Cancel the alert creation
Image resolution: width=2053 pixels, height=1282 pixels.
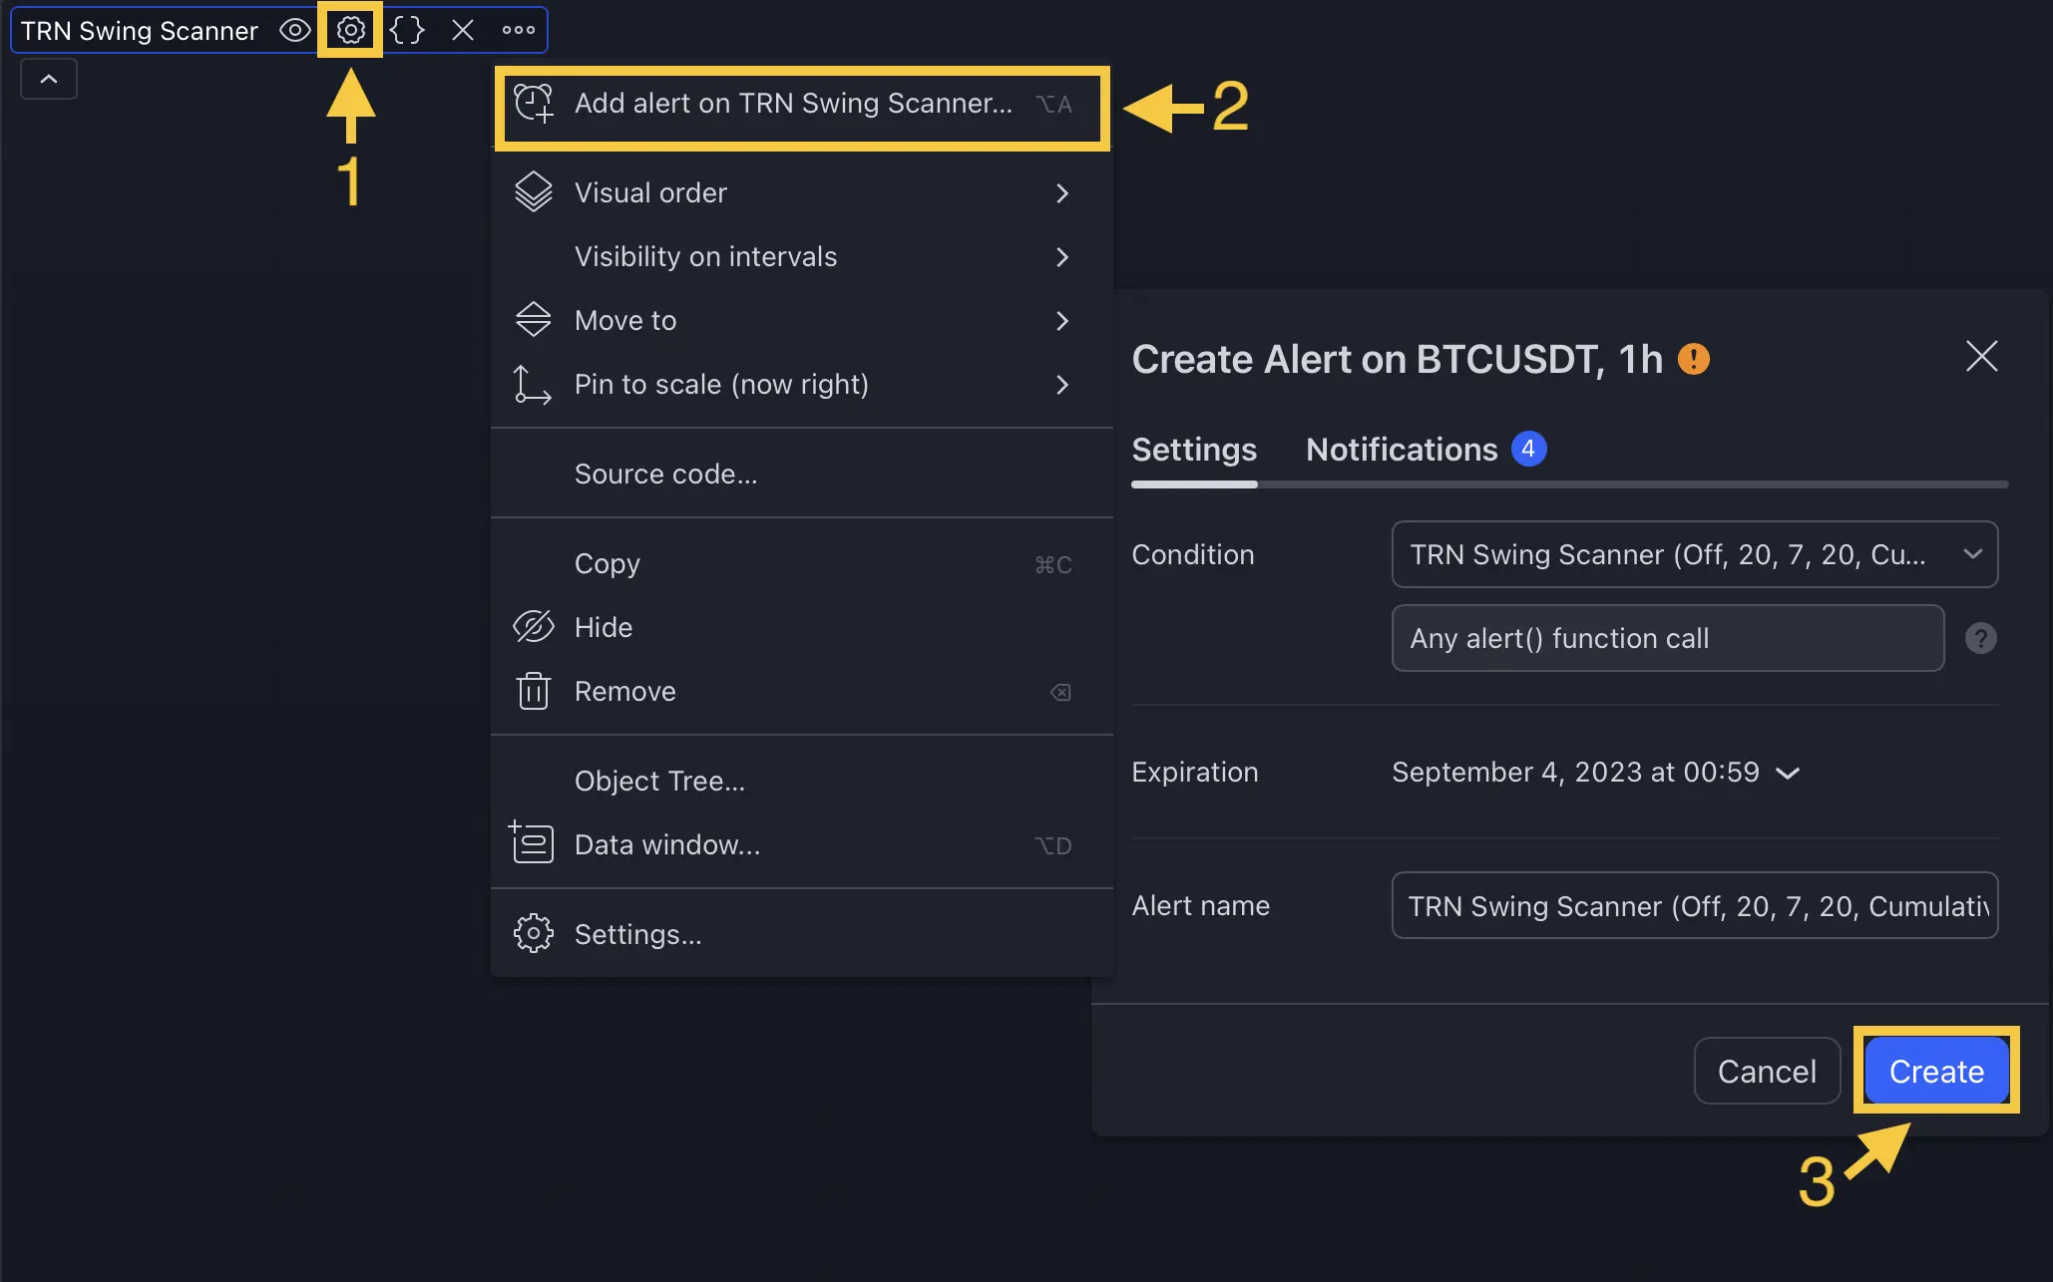point(1767,1070)
